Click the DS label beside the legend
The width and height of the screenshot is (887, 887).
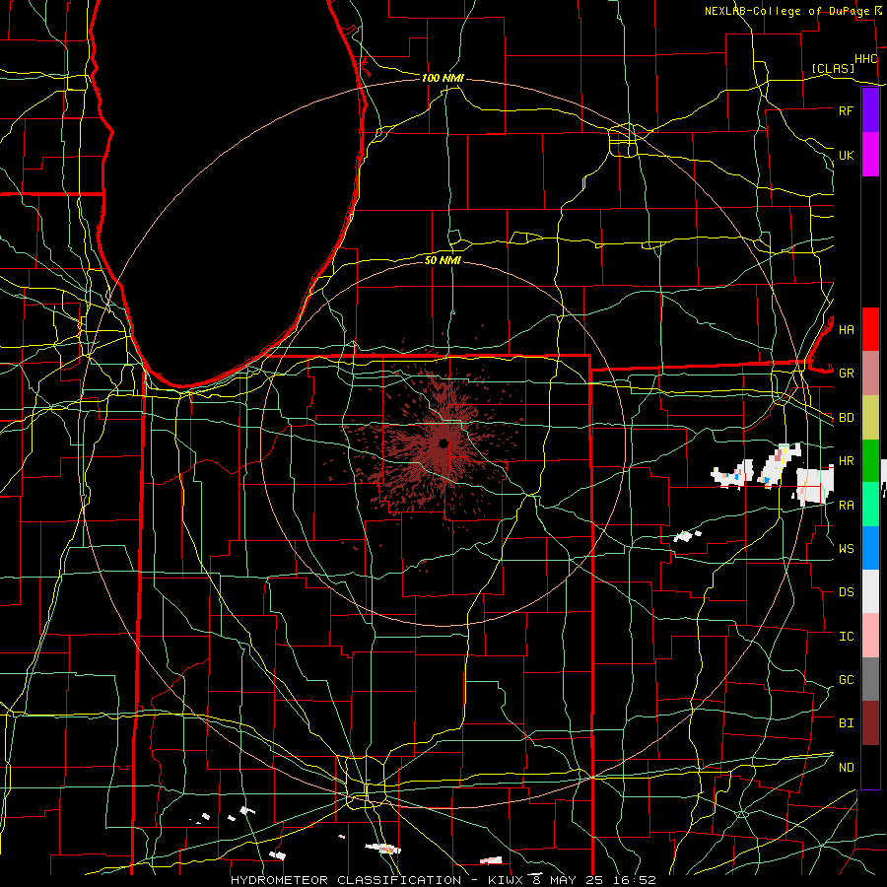pyautogui.click(x=846, y=592)
